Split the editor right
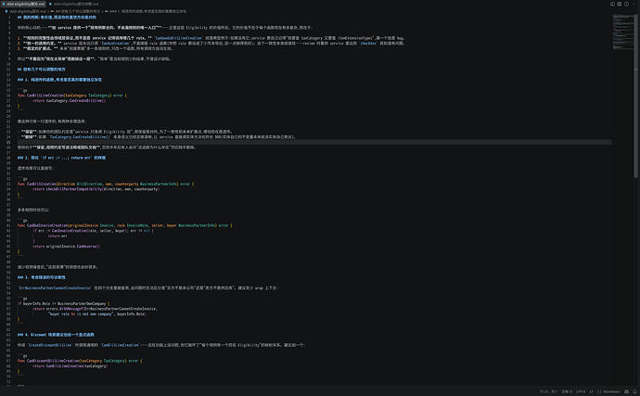This screenshot has width=640, height=396. click(x=626, y=4)
